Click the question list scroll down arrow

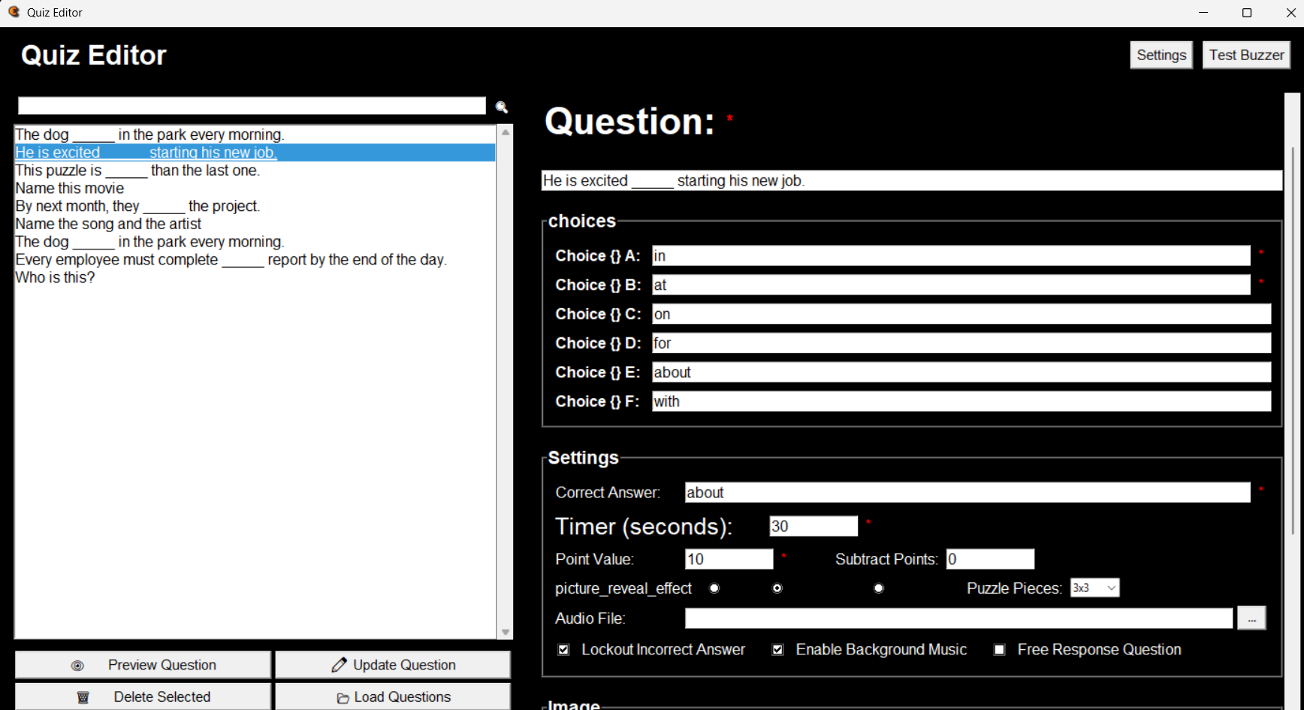(506, 633)
